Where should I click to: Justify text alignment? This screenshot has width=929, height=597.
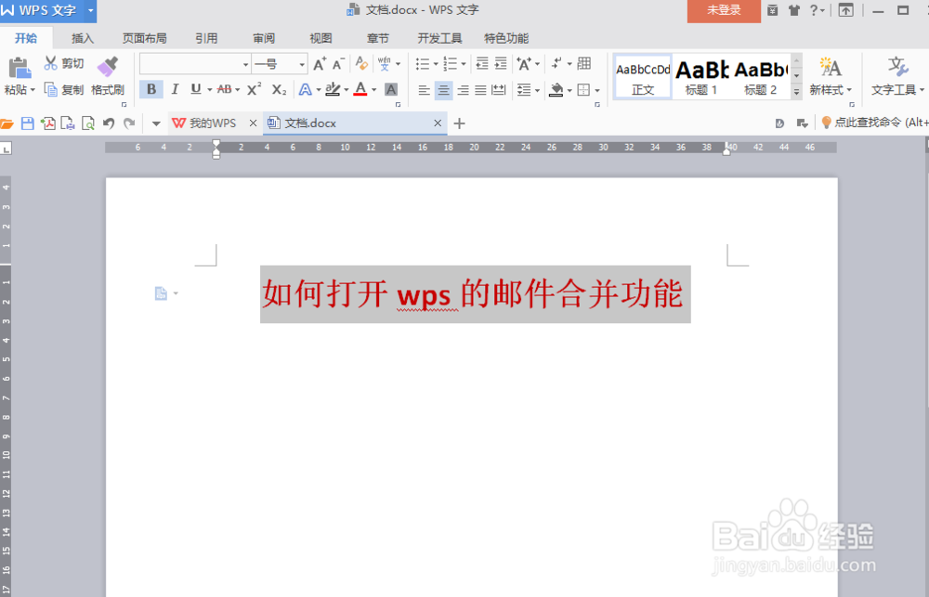[480, 90]
